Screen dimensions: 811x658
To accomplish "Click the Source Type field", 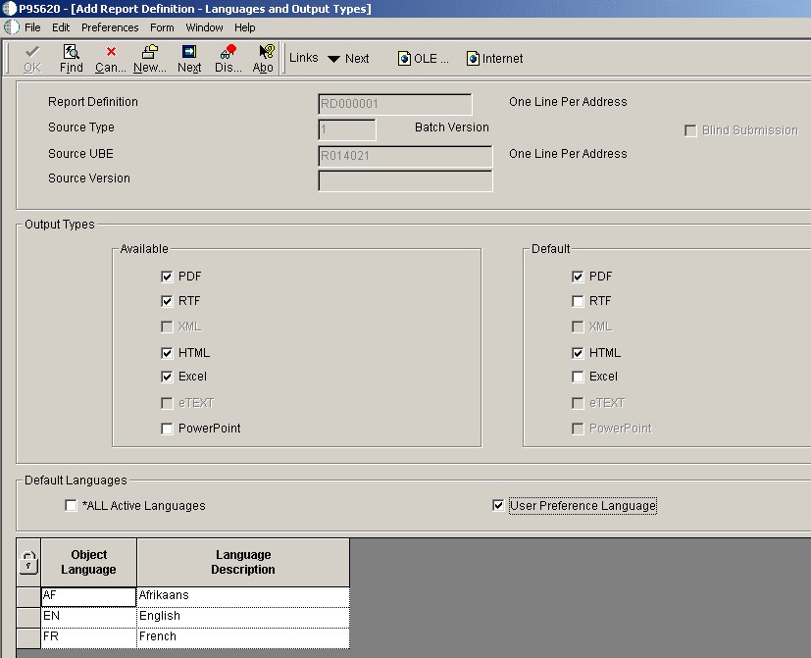I will [347, 129].
